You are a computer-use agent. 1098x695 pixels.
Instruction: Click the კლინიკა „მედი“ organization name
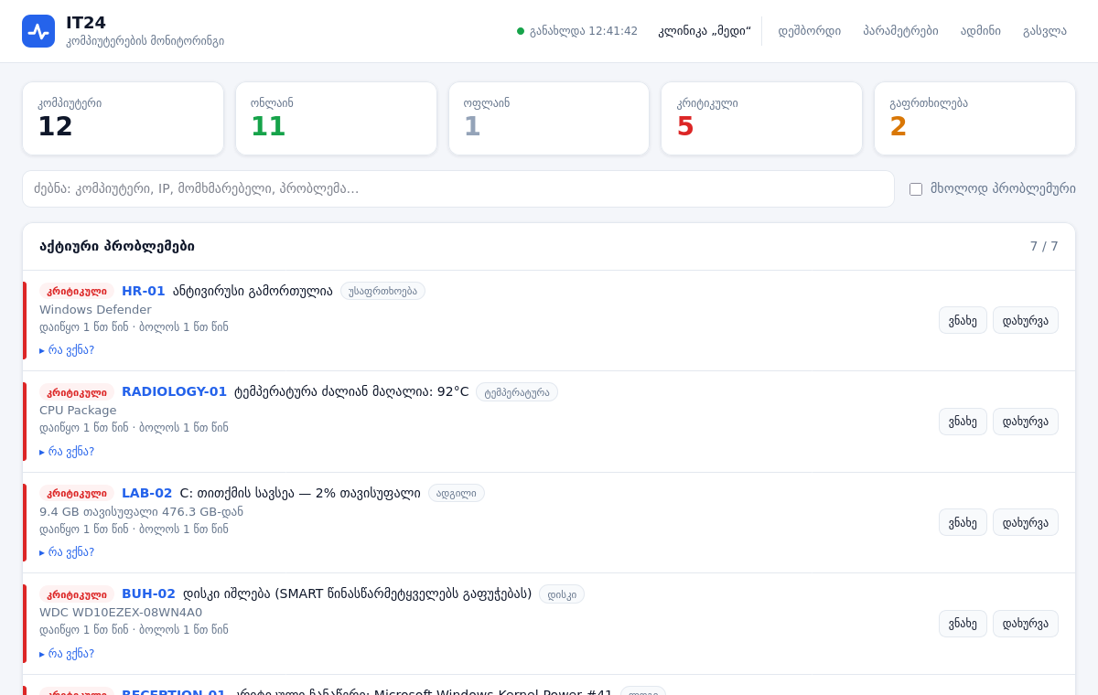[x=705, y=31]
